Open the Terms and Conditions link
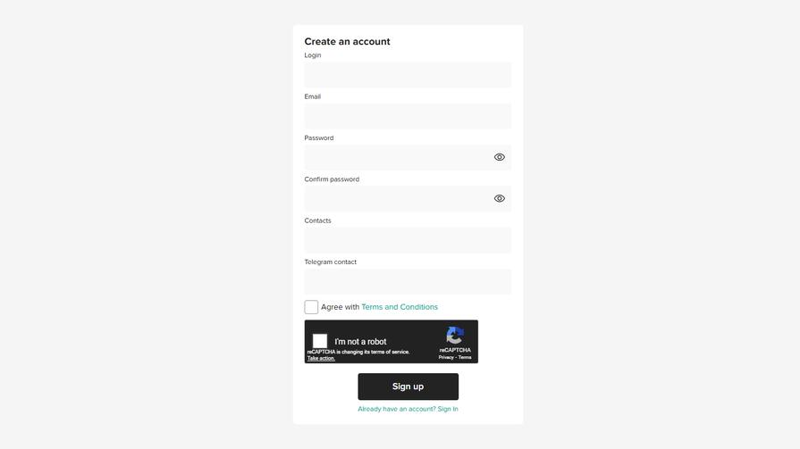The width and height of the screenshot is (800, 449). pyautogui.click(x=400, y=307)
